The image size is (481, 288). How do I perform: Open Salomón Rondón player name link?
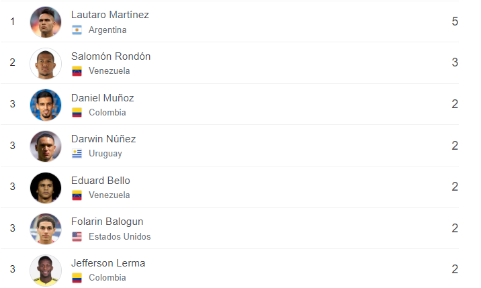click(111, 56)
